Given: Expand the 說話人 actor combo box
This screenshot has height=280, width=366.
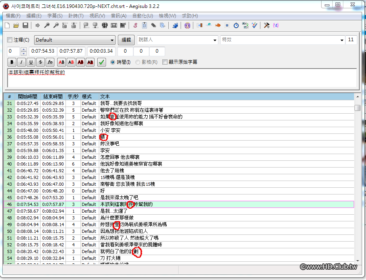Looking at the screenshot, I should click(214, 40).
